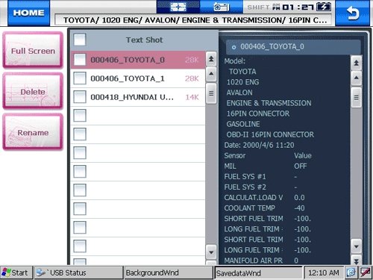Toggle the select-all checkbox beside Text Shot
This screenshot has width=373, height=280.
pos(80,40)
